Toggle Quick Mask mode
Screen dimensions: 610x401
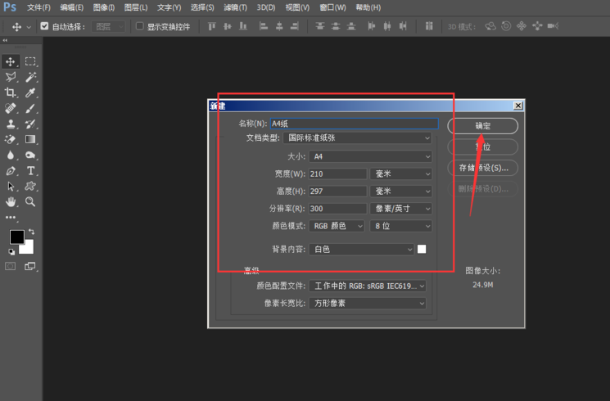pyautogui.click(x=11, y=267)
